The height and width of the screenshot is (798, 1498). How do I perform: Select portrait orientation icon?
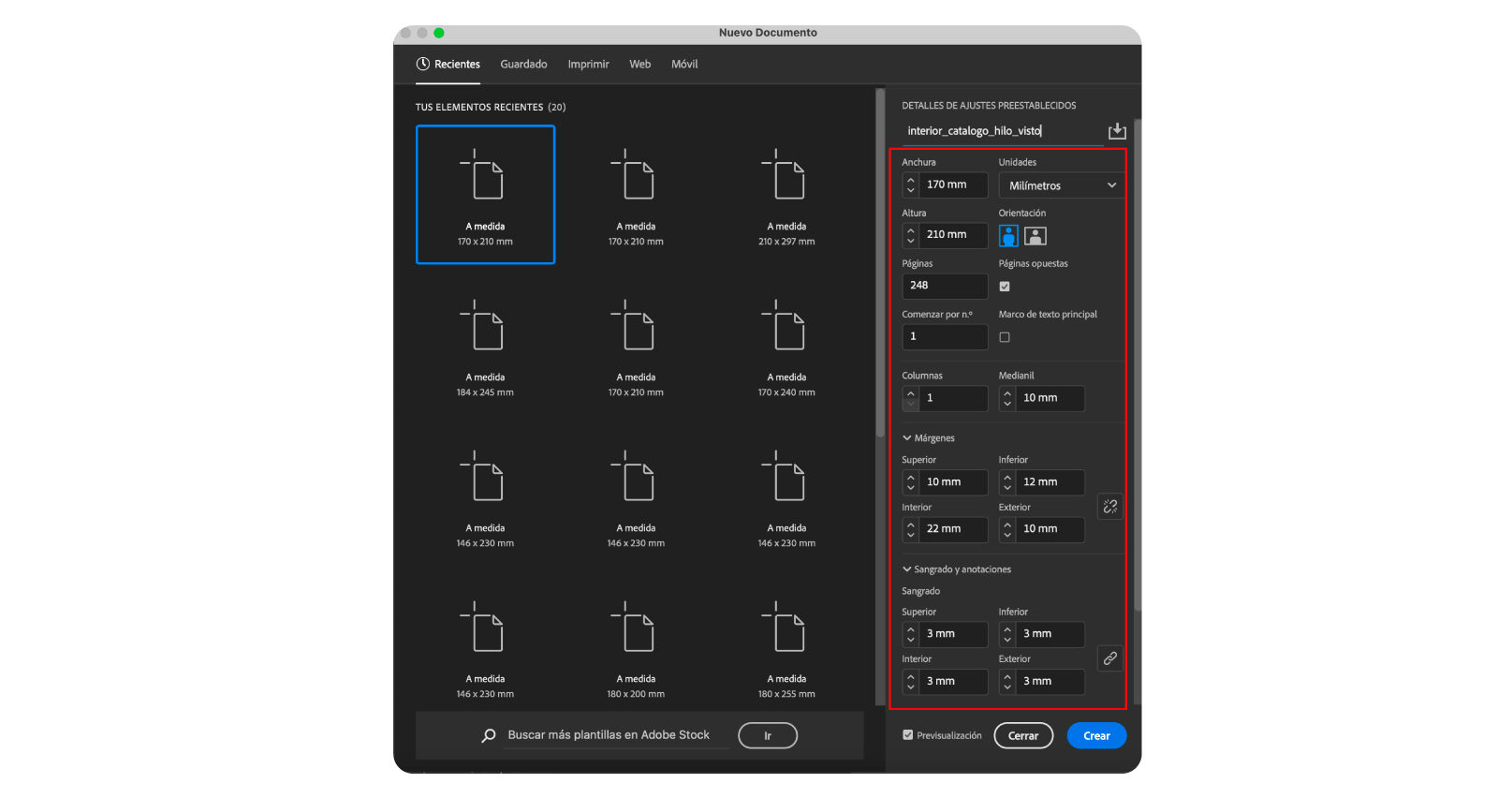click(1008, 236)
